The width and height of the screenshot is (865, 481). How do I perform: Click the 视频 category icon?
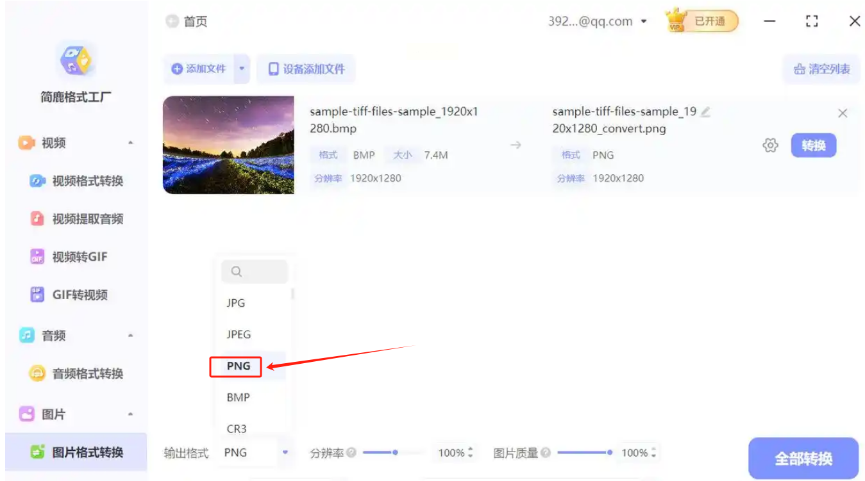[x=26, y=143]
